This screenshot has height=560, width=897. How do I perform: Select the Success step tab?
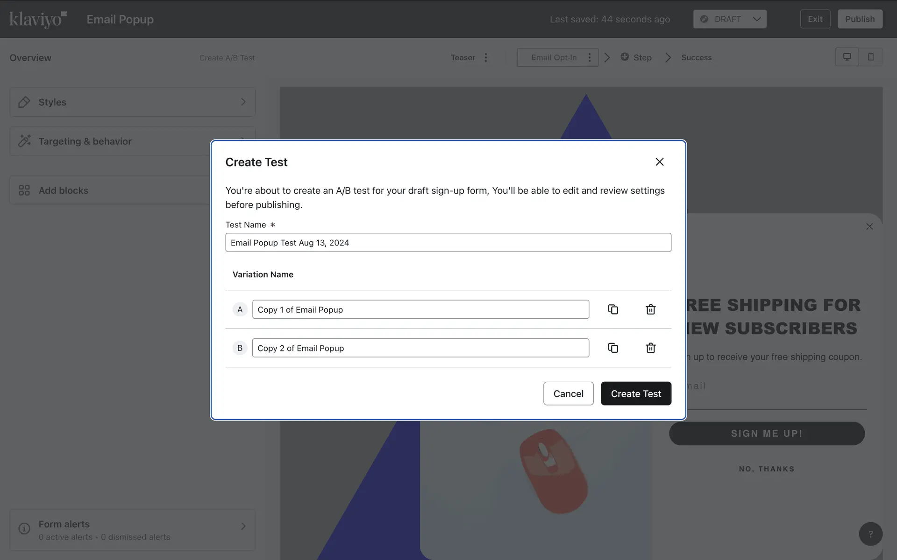click(696, 57)
